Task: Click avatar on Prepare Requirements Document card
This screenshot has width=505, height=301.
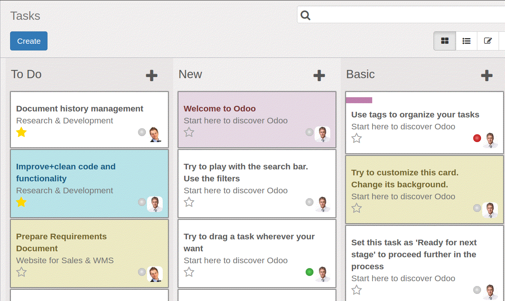Action: click(155, 274)
